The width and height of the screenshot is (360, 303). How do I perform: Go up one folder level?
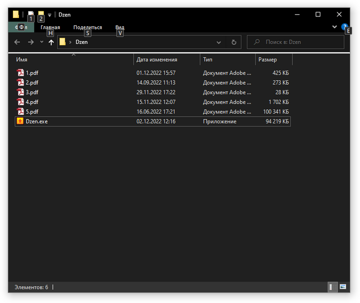51,42
